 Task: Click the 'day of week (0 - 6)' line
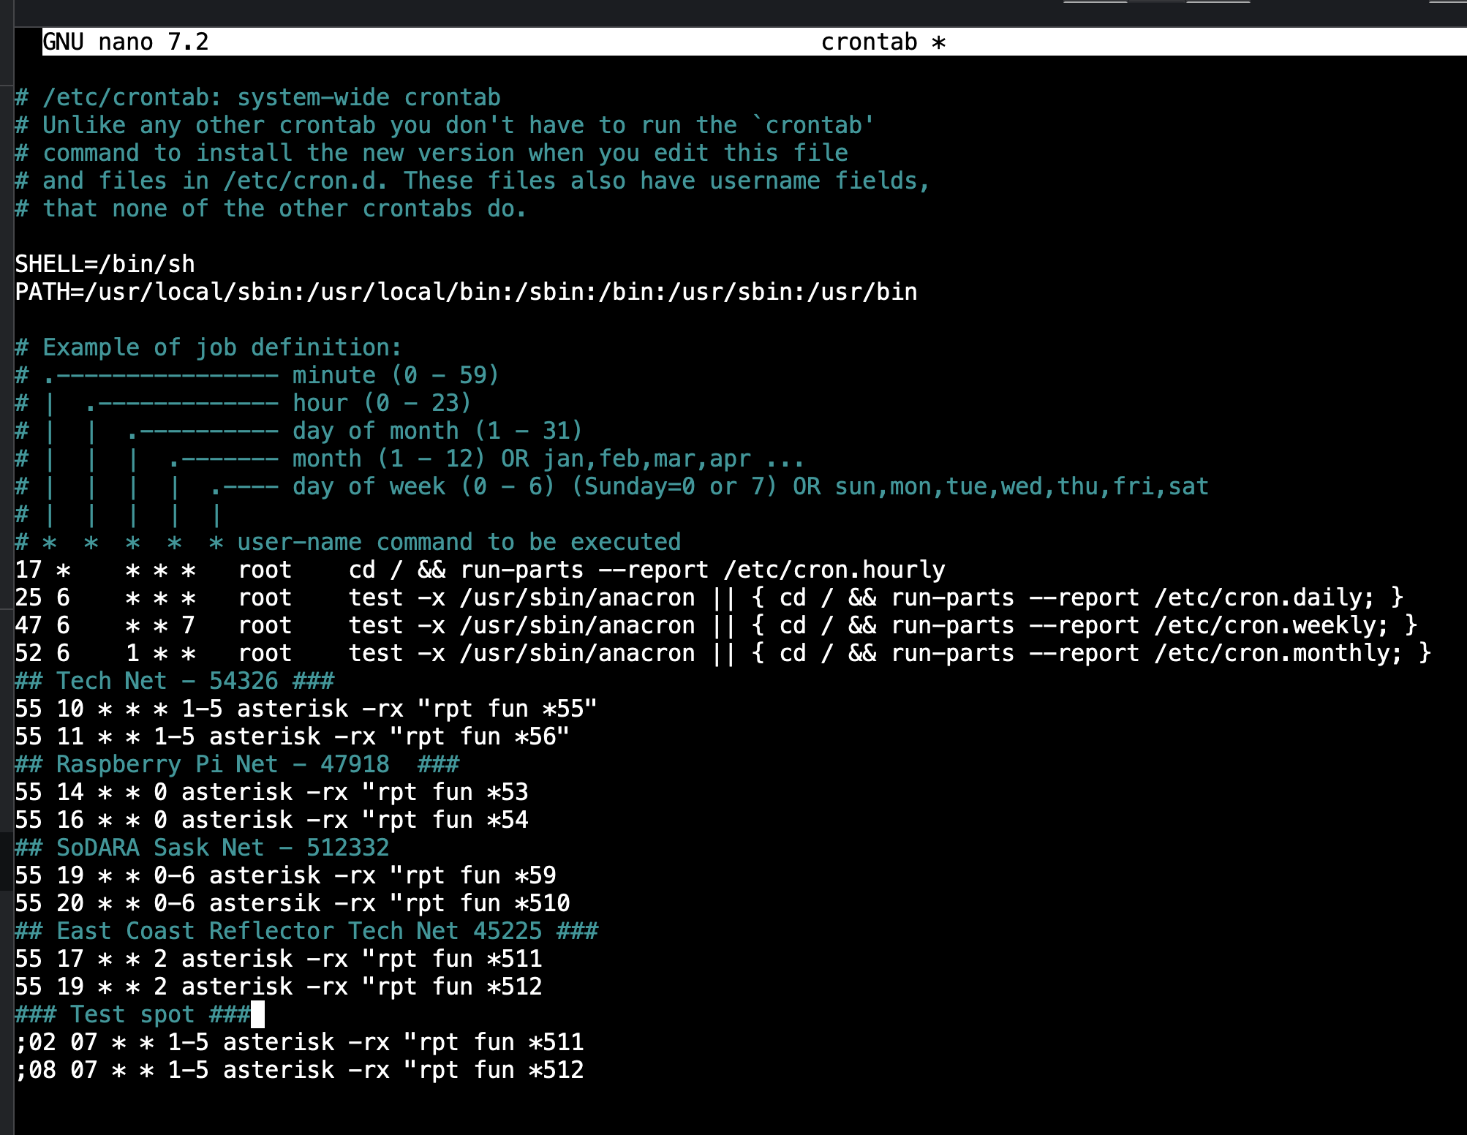[x=612, y=486]
